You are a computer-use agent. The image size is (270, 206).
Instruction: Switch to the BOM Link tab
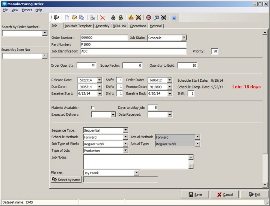click(120, 26)
